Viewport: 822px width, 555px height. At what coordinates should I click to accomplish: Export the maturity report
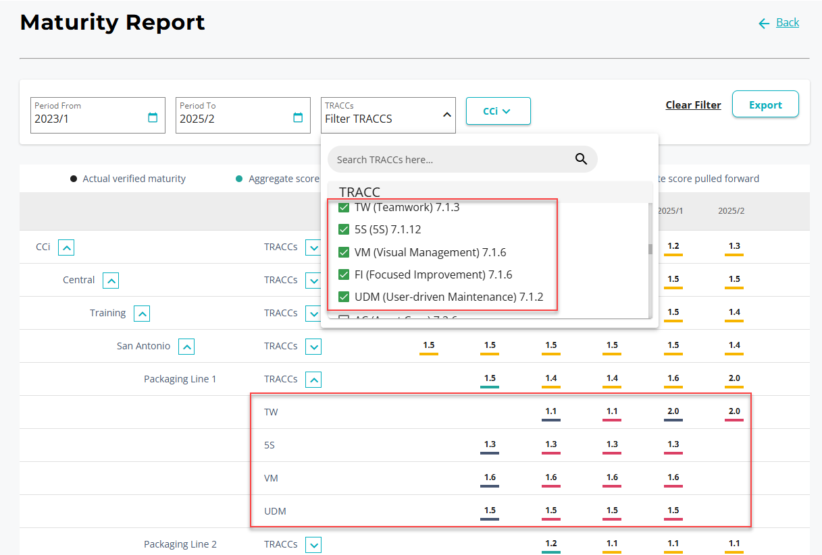pyautogui.click(x=765, y=105)
